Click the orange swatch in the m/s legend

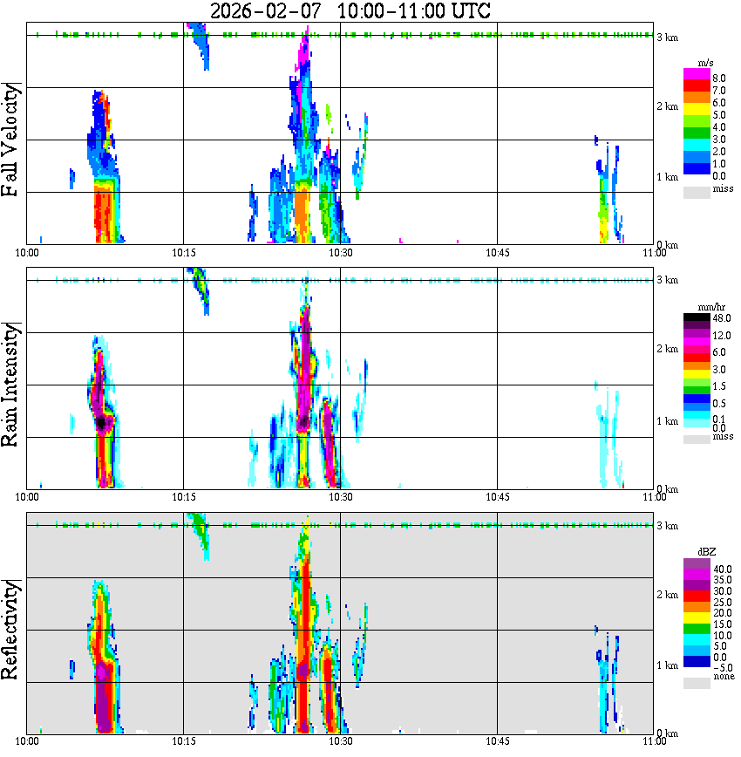point(697,98)
